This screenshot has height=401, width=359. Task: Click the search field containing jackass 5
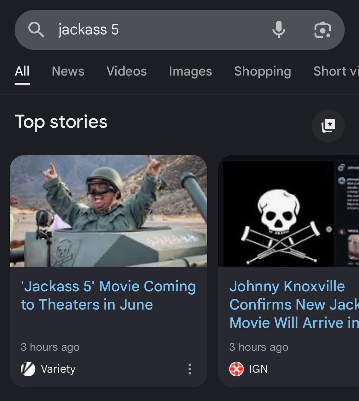179,30
